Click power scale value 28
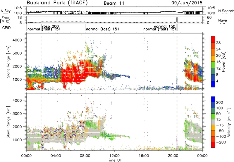Screen dimensions: 234x162 click(218, 43)
